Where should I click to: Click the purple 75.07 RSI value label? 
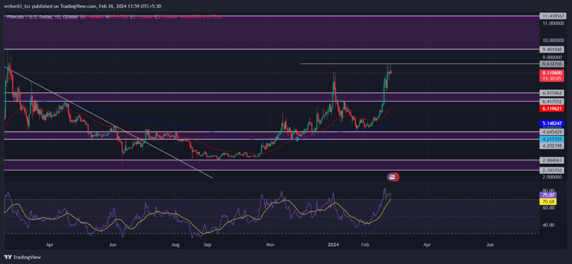[x=549, y=195]
